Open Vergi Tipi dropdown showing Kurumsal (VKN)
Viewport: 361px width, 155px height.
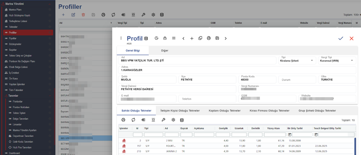point(337,61)
